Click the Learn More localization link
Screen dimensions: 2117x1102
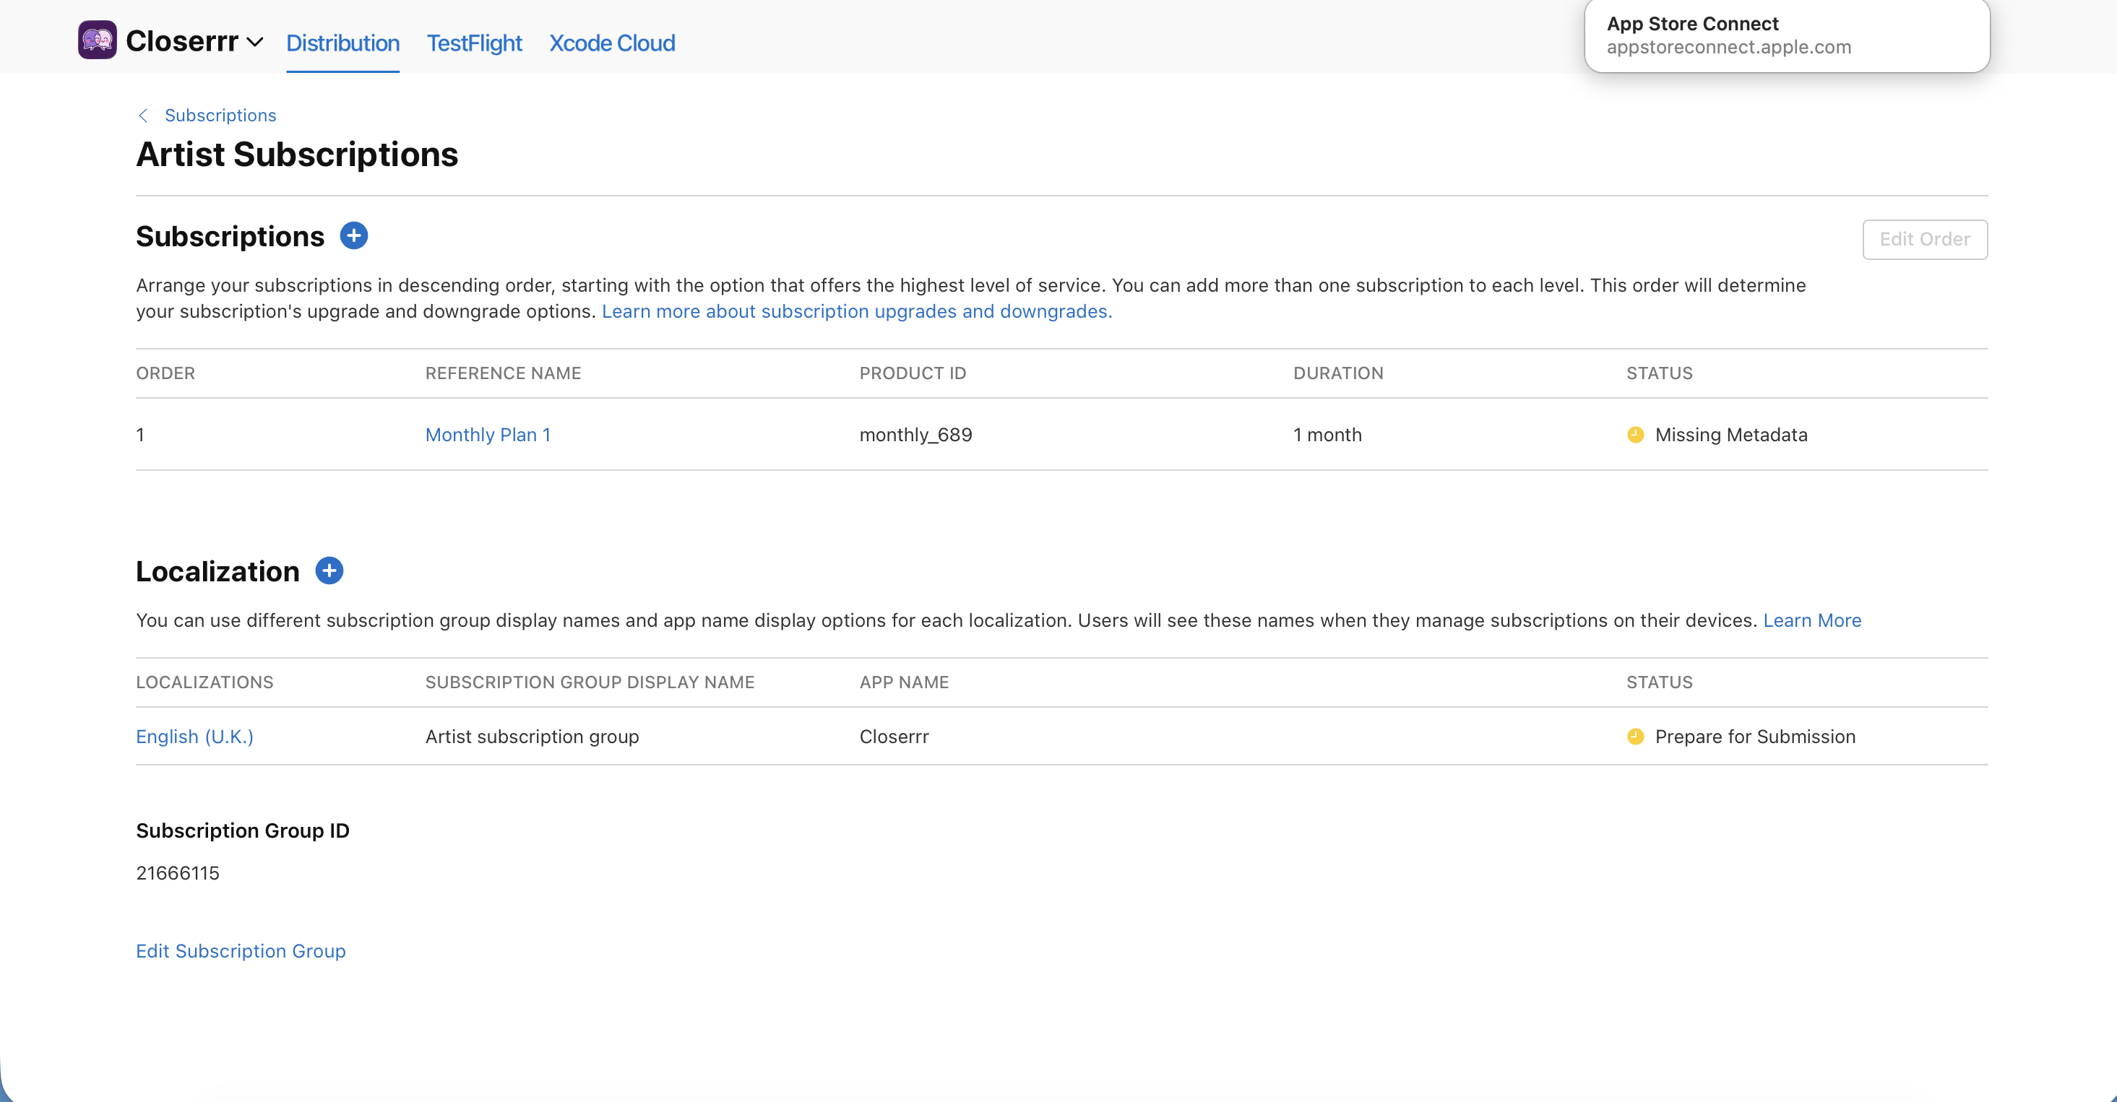[1811, 620]
